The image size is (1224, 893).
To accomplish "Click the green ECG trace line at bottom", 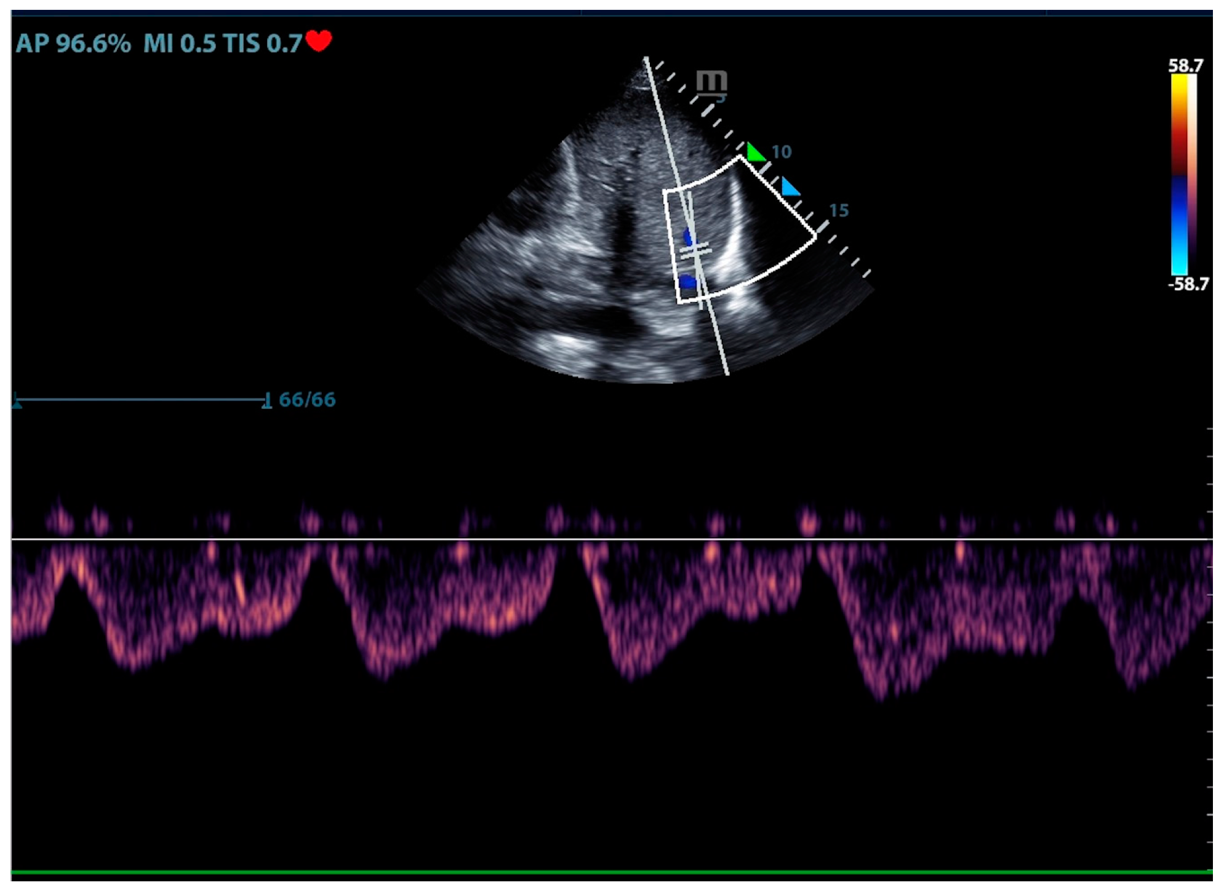I will (612, 871).
